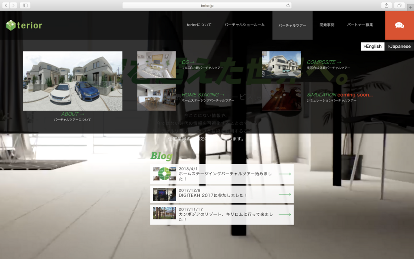Add a new tab with plus icon
414x259 pixels.
tap(410, 7)
